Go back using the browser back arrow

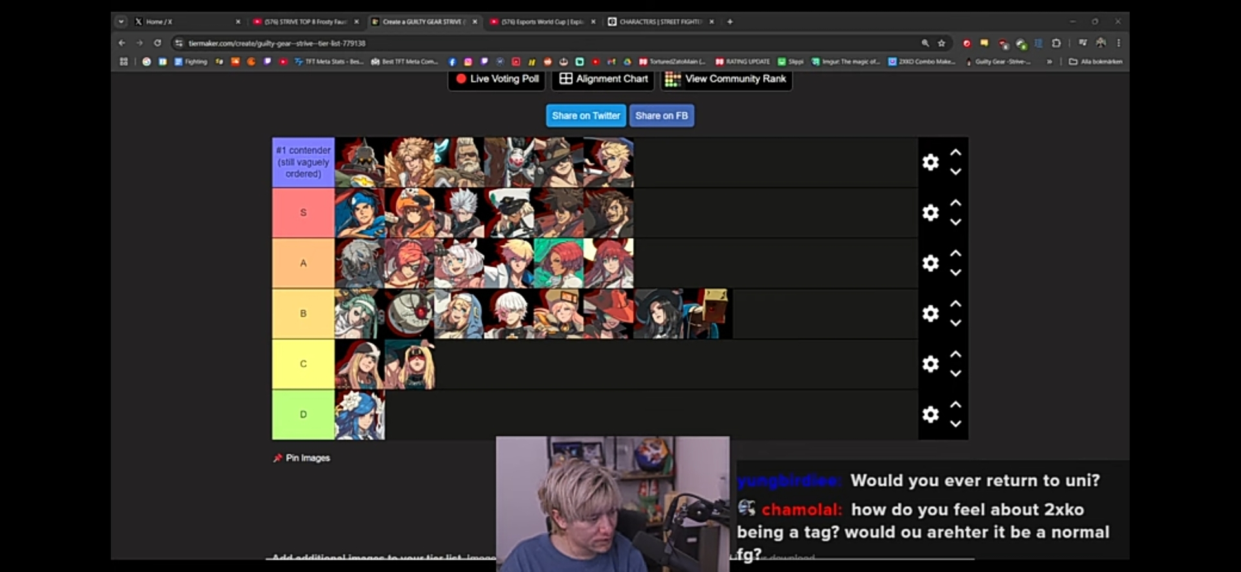pos(122,43)
